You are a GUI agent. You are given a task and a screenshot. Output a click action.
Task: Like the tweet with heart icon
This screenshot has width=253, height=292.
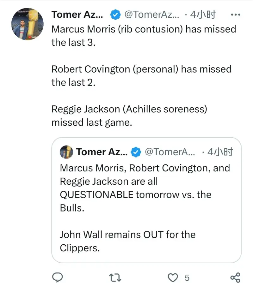pos(173,278)
